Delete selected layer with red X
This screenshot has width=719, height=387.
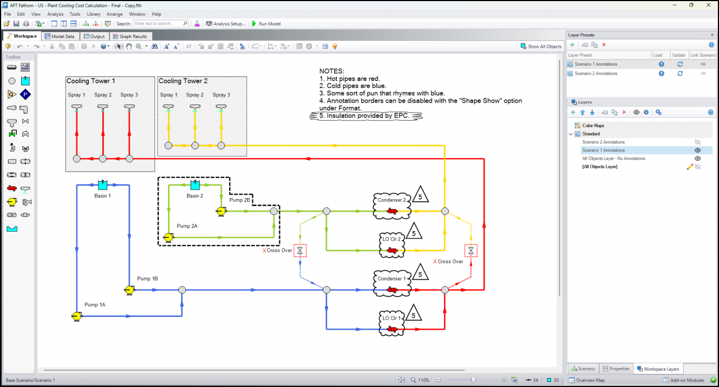[624, 113]
